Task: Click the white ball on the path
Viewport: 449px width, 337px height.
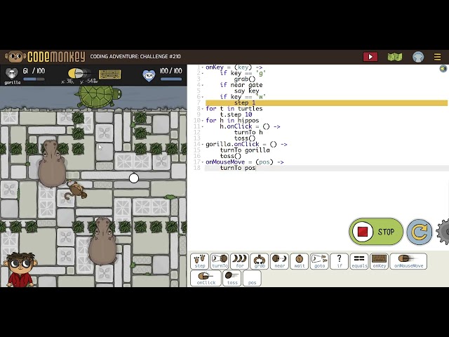Action: (x=134, y=178)
